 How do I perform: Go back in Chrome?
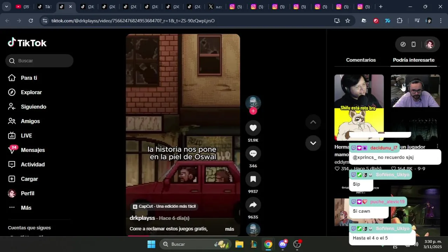click(7, 21)
